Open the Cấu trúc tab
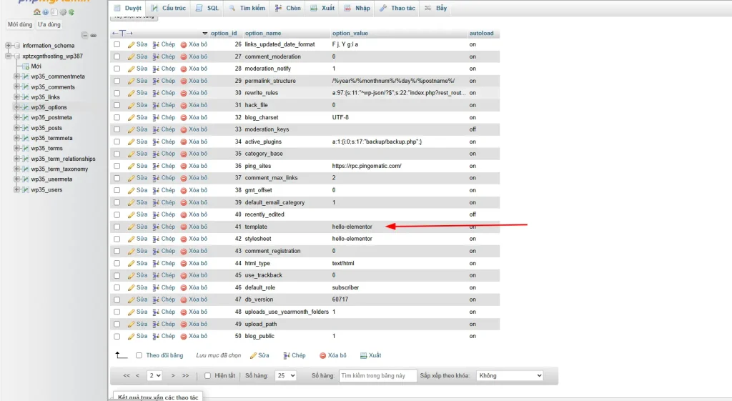Image resolution: width=732 pixels, height=401 pixels. click(x=169, y=9)
